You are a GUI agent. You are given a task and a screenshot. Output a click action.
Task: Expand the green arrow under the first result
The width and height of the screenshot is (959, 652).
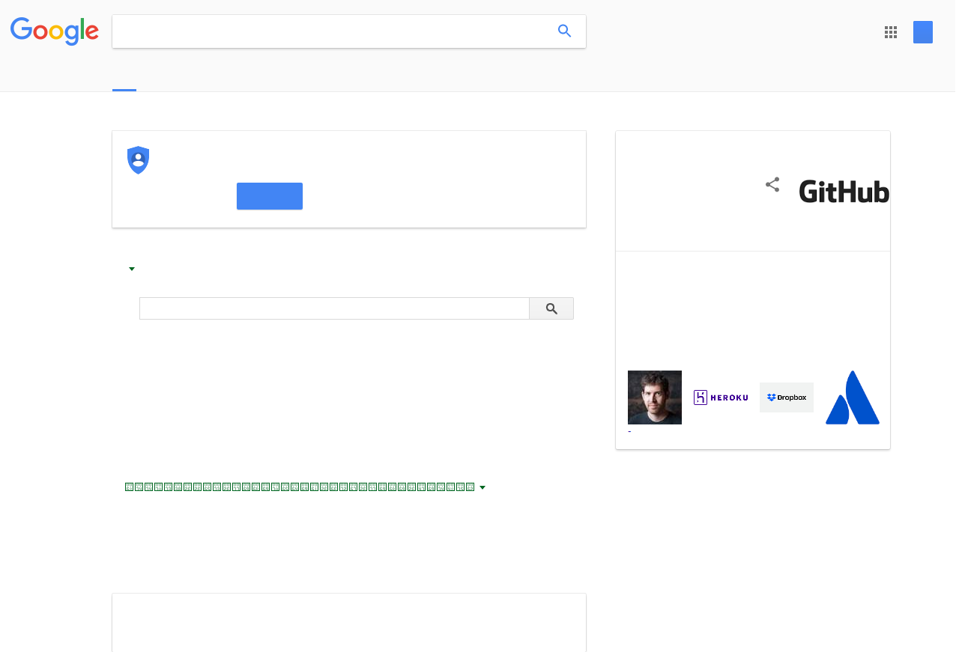132,269
